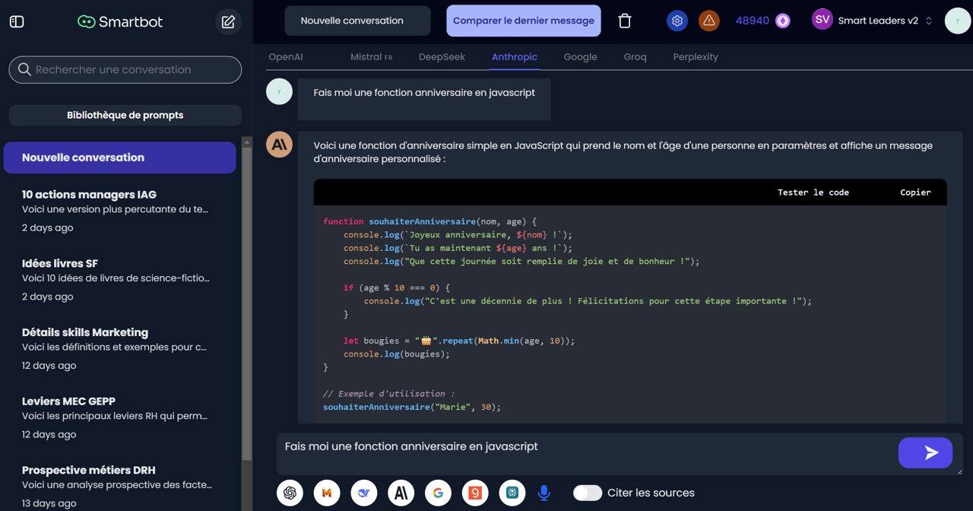Click the Exemple d'utilisation comment line
The height and width of the screenshot is (511, 973).
point(388,394)
